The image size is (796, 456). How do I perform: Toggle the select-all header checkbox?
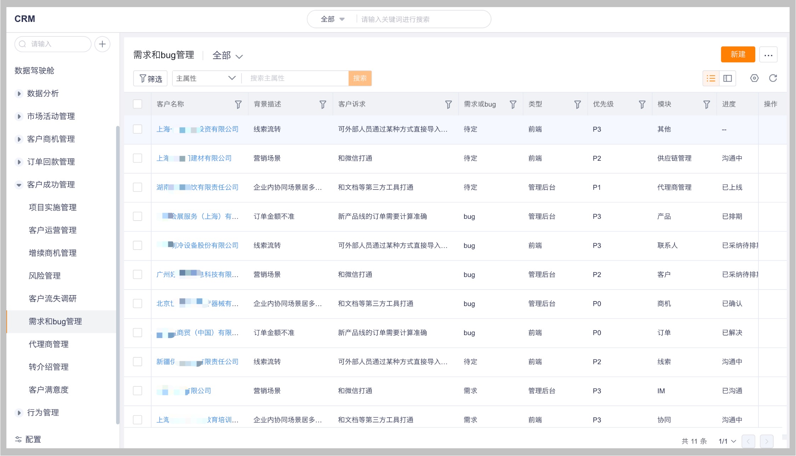(137, 104)
